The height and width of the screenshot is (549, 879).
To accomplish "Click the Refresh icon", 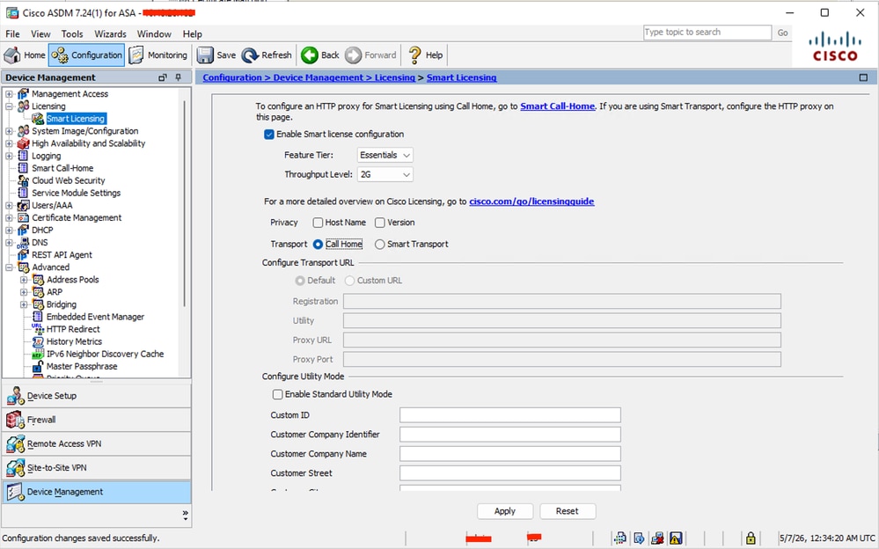I will tap(250, 55).
